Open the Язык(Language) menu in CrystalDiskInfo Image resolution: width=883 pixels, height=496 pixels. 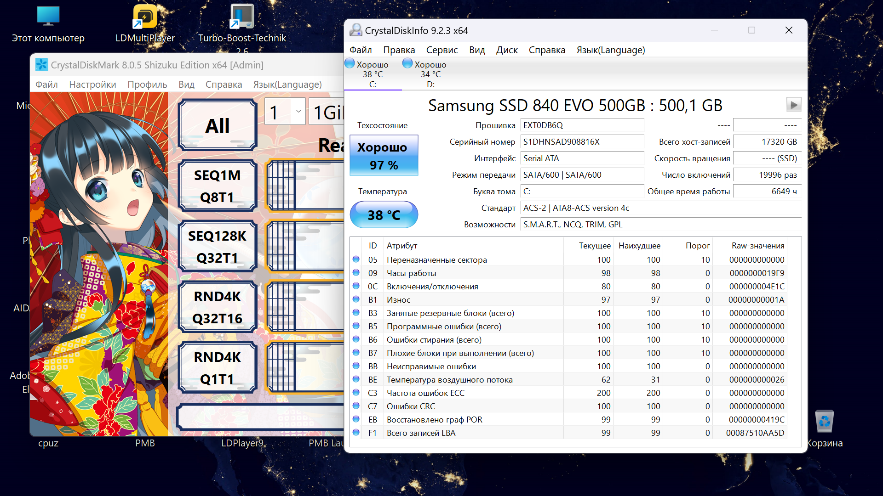pyautogui.click(x=610, y=50)
